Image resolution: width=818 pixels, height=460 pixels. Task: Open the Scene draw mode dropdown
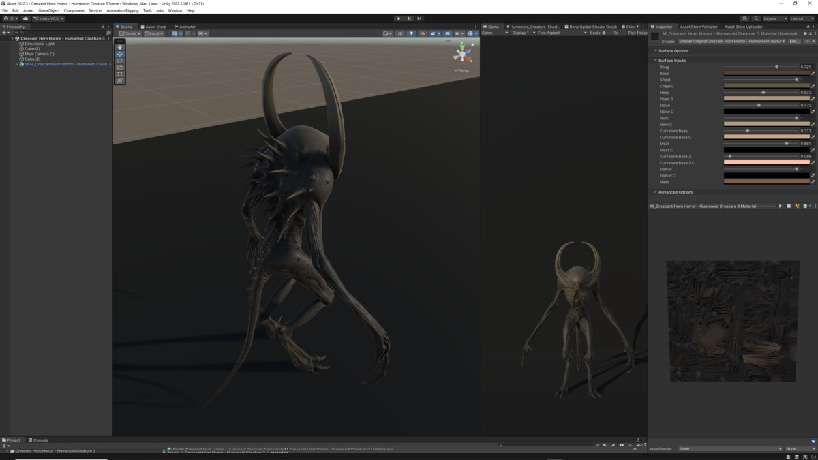[387, 33]
